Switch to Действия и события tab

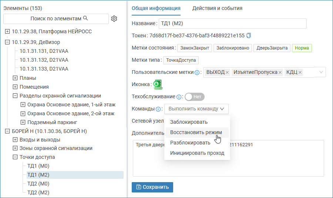[217, 8]
